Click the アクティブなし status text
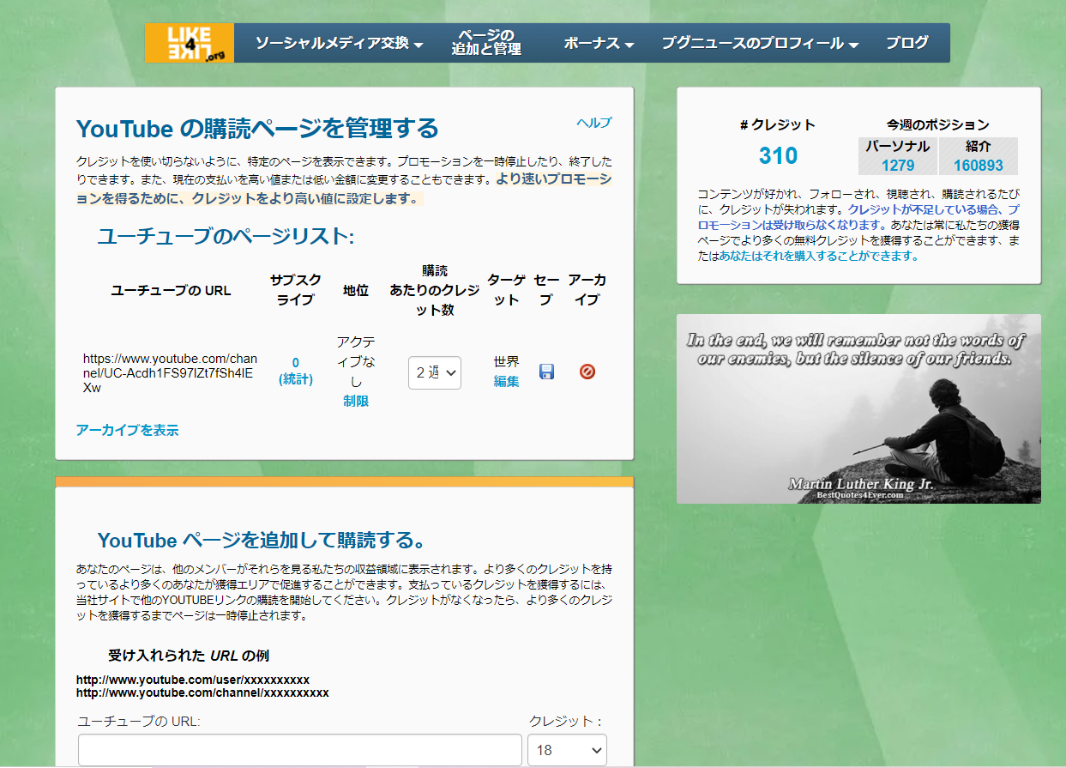The height and width of the screenshot is (768, 1066). 356,361
